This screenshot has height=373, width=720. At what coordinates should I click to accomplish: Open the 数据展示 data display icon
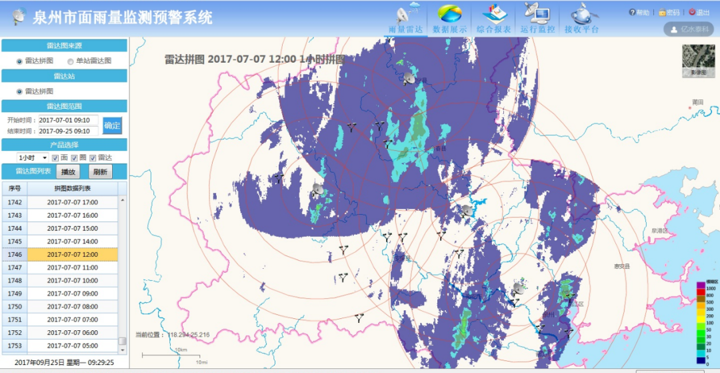point(449,14)
